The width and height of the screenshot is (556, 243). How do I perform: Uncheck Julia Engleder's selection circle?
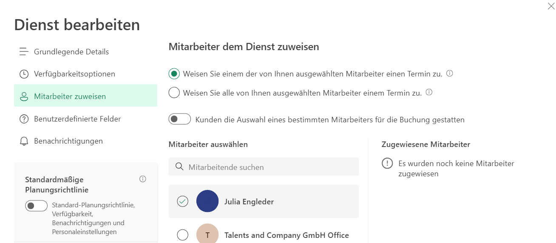coord(182,201)
